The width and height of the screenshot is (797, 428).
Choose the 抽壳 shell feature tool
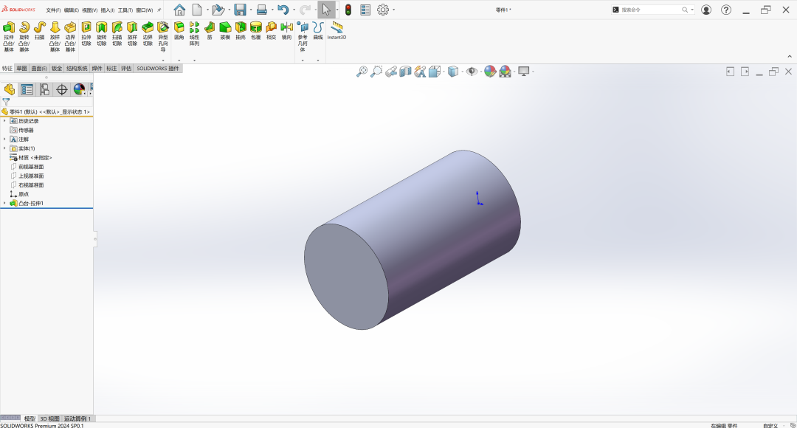pos(241,28)
